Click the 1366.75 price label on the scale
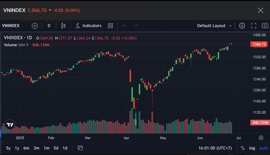This screenshot has width=270, height=155. 259,44
